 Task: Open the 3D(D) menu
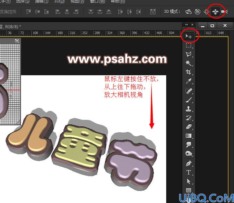tap(59, 1)
